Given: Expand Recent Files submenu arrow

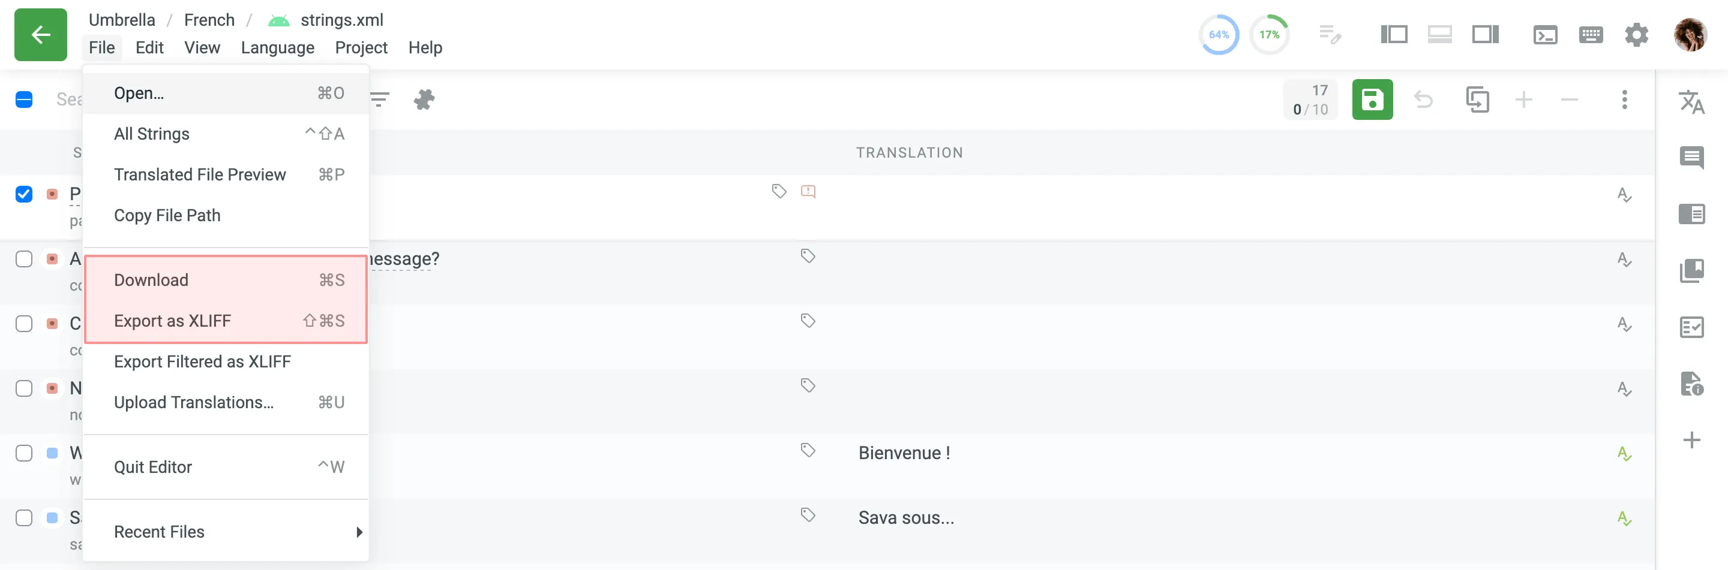Looking at the screenshot, I should 359,532.
